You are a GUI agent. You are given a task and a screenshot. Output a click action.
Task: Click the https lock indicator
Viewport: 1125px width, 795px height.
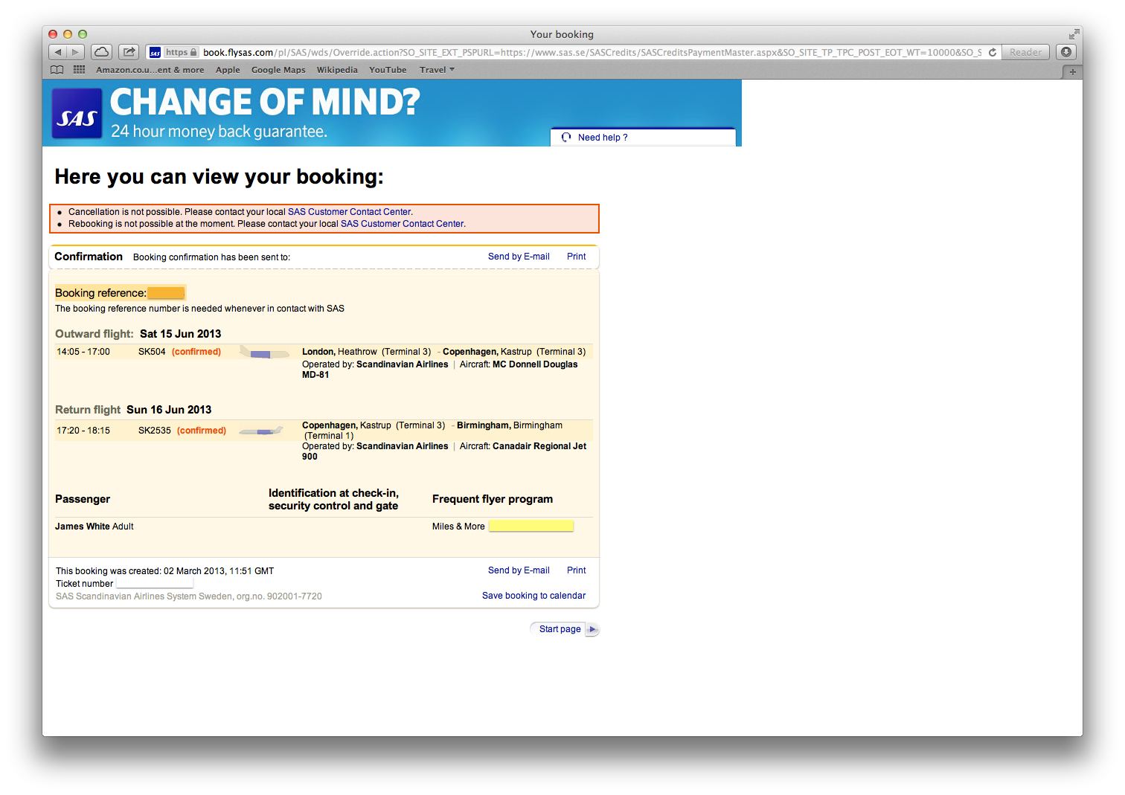181,52
